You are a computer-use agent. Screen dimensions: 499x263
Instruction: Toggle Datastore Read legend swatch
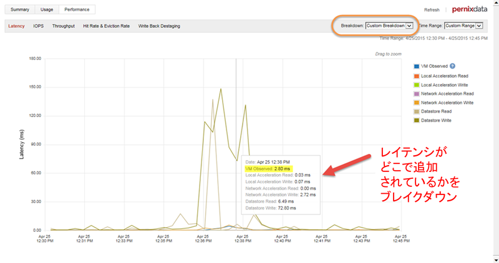click(x=416, y=112)
